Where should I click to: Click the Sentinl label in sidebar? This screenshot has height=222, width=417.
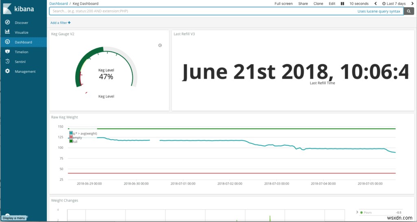(20, 62)
